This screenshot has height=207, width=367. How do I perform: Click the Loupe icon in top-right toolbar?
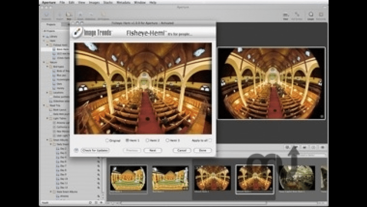pyautogui.click(x=310, y=15)
